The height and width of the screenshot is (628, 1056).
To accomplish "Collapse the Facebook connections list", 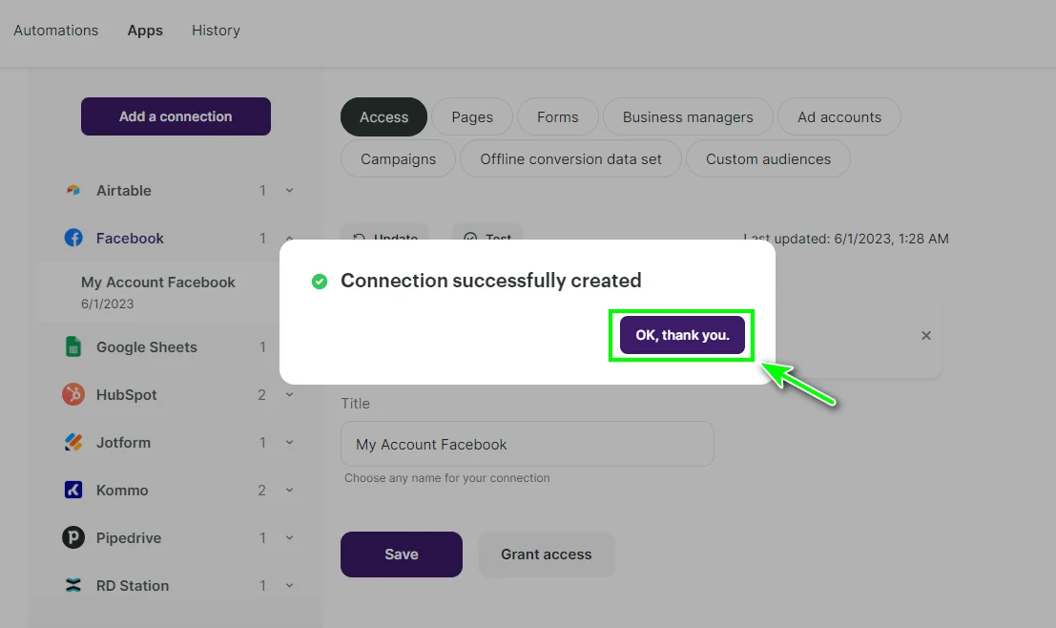I will click(x=289, y=238).
